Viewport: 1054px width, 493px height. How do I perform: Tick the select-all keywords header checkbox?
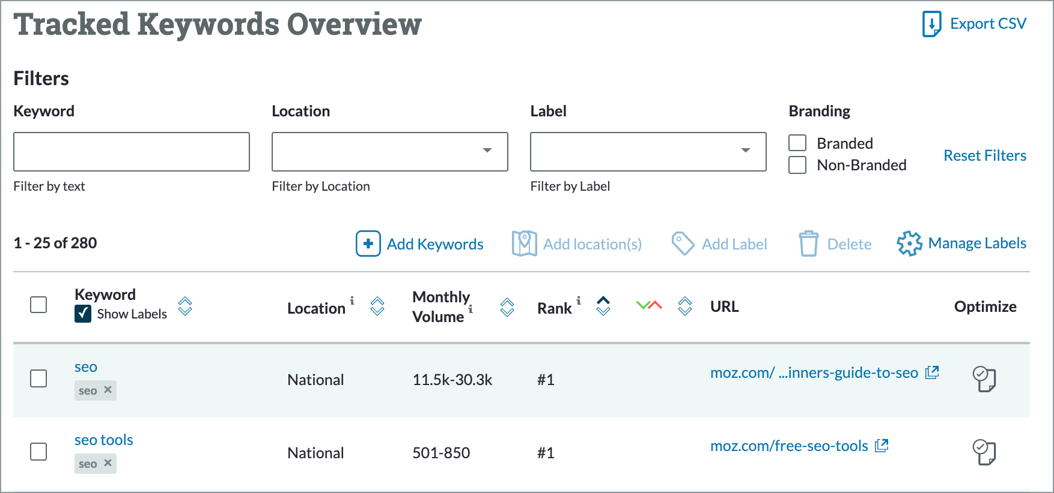coord(38,305)
